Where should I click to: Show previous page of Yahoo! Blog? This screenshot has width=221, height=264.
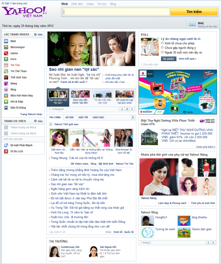click(208, 243)
